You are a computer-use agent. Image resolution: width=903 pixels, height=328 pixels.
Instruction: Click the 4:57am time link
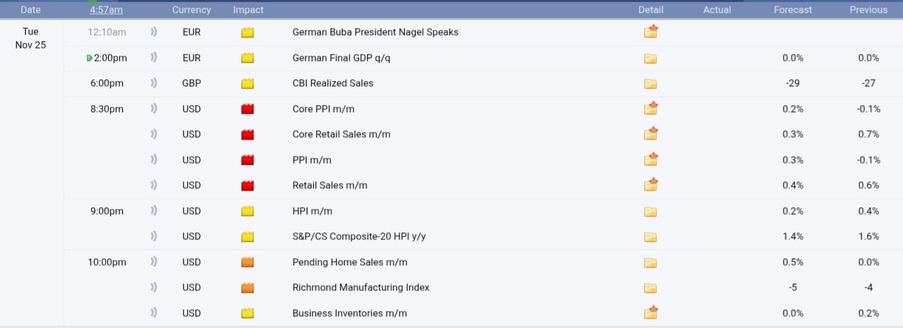(106, 10)
